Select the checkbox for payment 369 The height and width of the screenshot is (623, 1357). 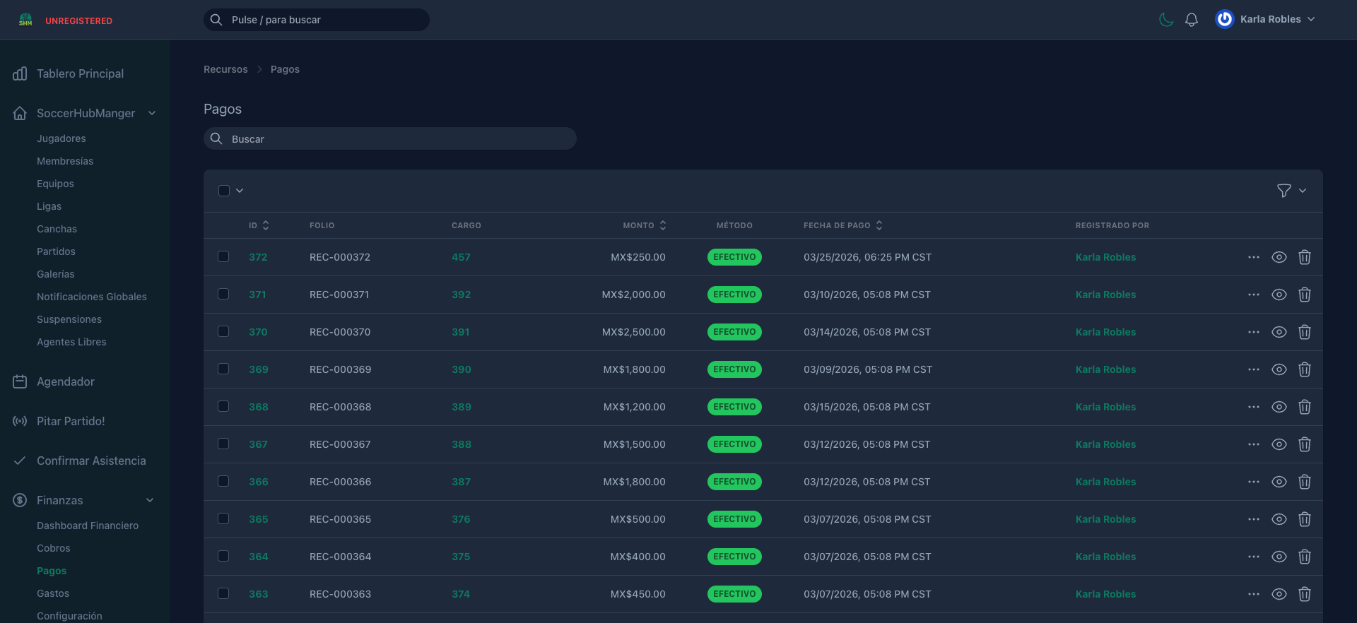223,369
